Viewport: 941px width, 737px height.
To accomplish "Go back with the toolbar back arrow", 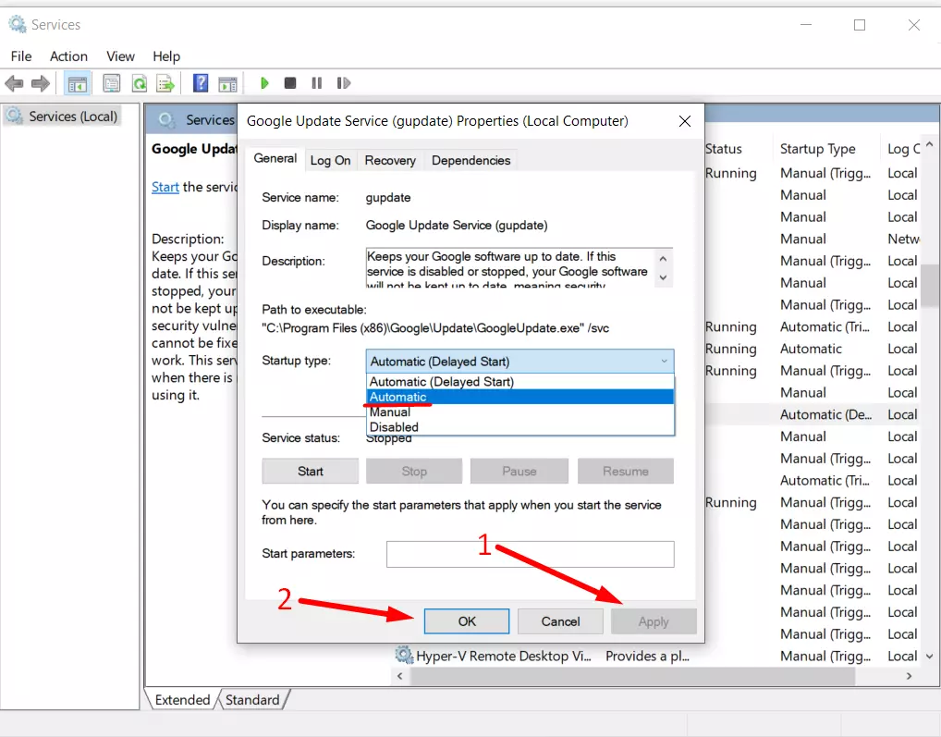I will point(14,83).
